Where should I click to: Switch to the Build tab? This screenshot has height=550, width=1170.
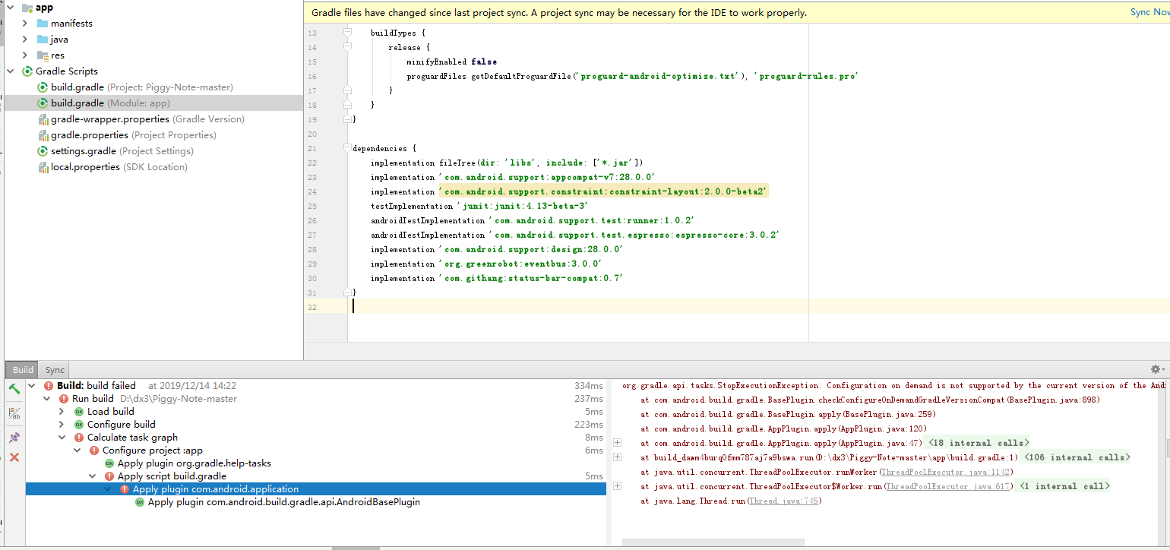pos(23,370)
